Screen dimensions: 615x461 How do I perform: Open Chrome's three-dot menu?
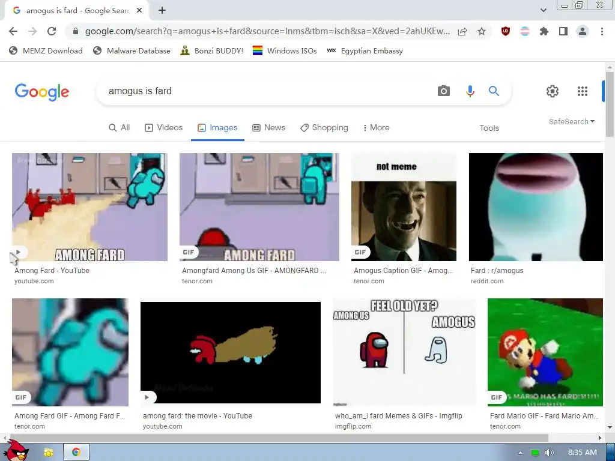click(x=602, y=31)
